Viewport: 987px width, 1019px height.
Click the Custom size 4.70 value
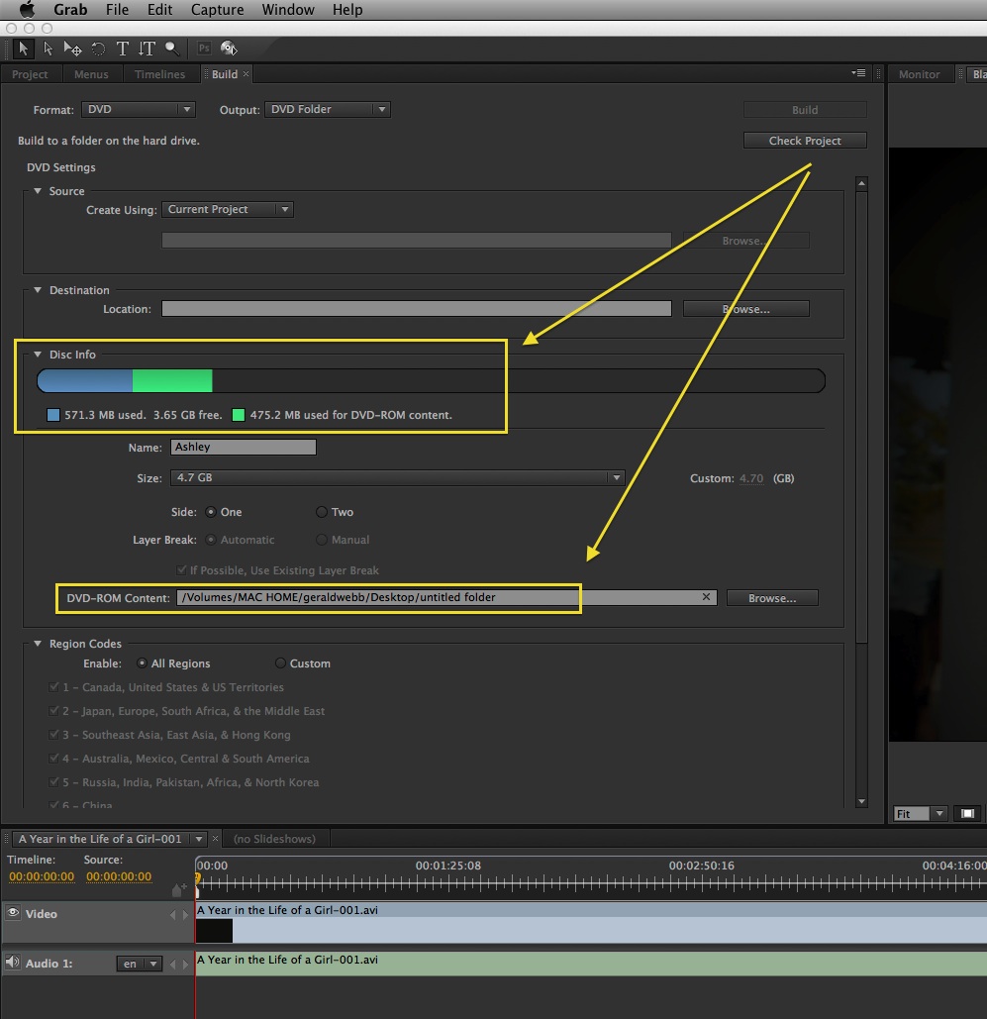point(751,478)
